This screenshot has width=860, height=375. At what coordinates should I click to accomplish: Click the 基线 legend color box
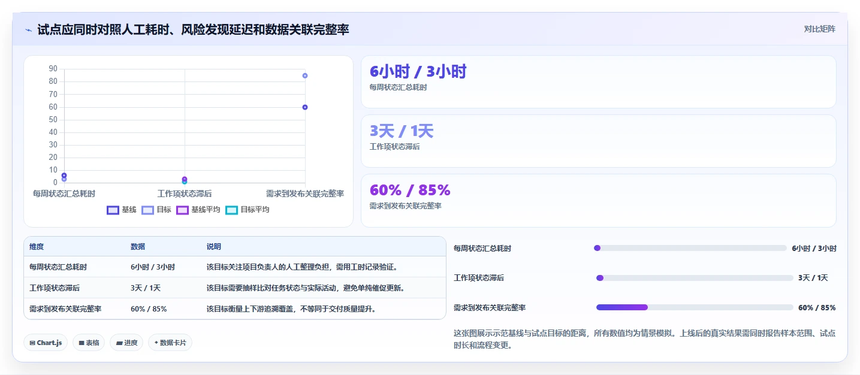(x=113, y=210)
